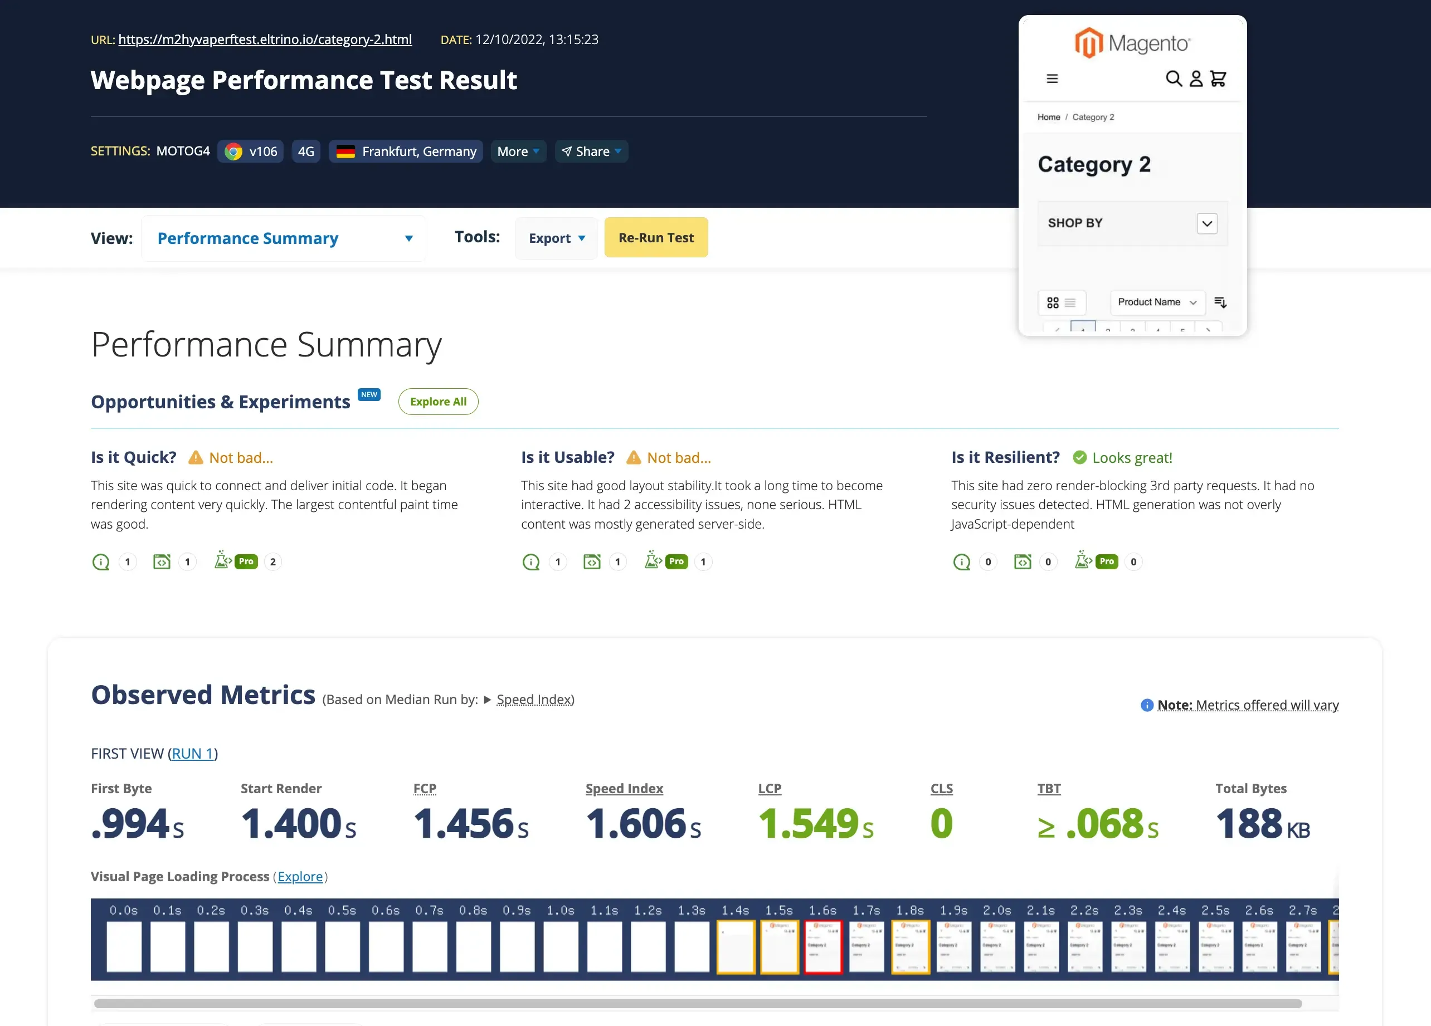Click the sort direction icon beside Product Name
The height and width of the screenshot is (1026, 1431).
click(x=1220, y=302)
